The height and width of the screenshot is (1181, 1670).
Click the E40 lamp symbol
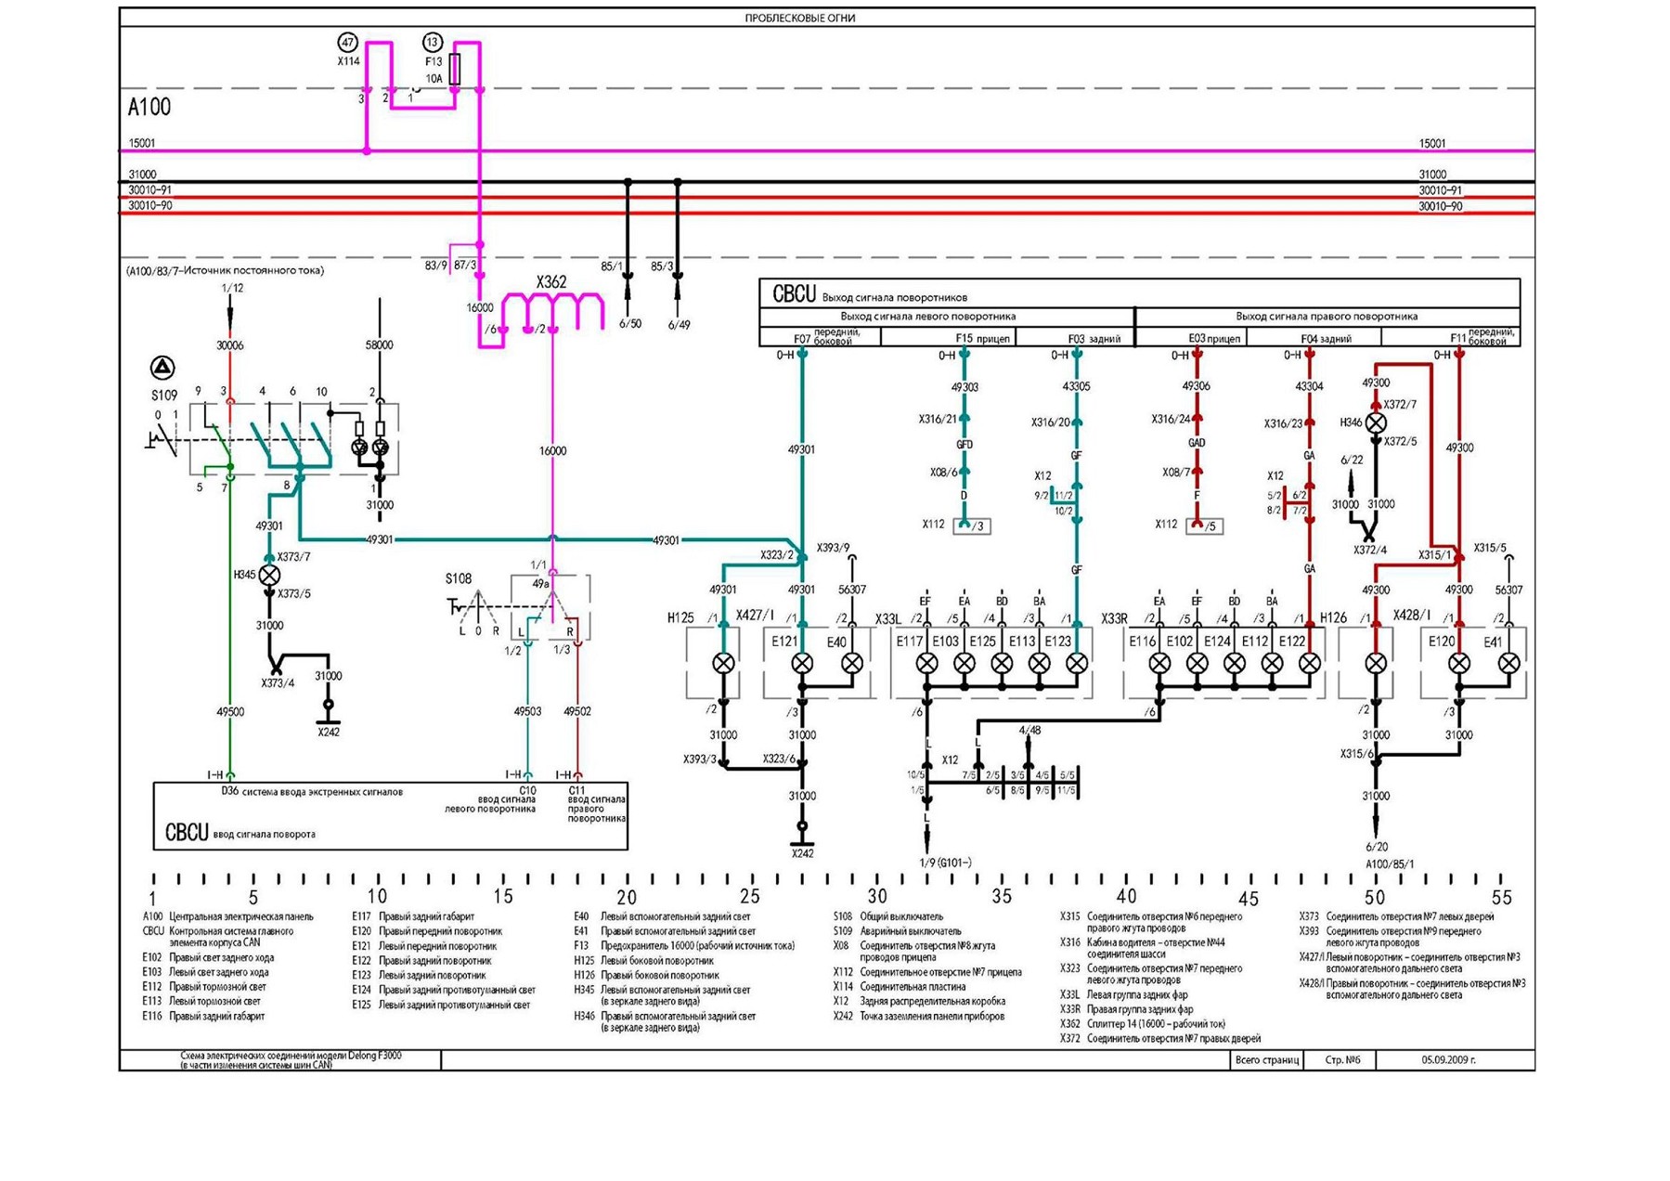852,663
